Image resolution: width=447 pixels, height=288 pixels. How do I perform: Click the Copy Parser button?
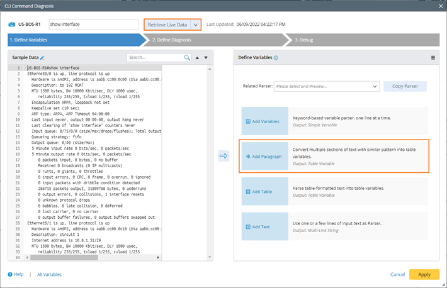tap(405, 86)
